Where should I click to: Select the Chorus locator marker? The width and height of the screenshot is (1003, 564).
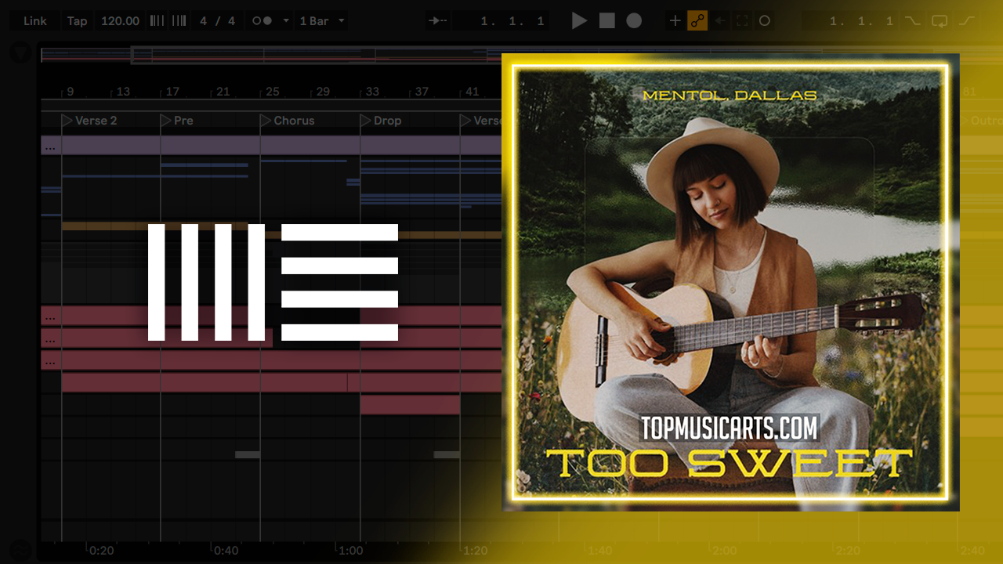[x=266, y=121]
